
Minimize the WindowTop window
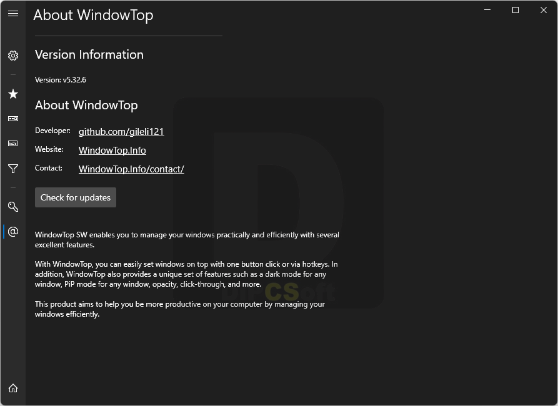[x=487, y=10]
